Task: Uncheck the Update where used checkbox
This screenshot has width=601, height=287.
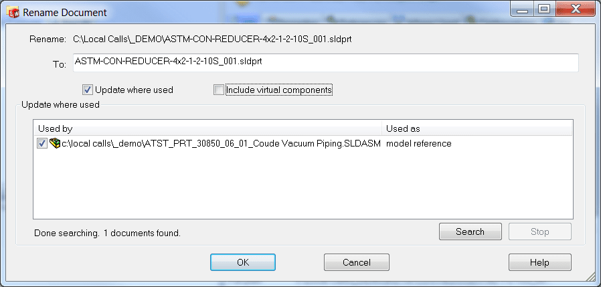Action: (x=87, y=90)
